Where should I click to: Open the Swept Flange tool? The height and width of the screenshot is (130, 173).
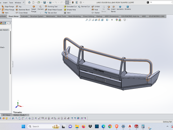(34, 9)
